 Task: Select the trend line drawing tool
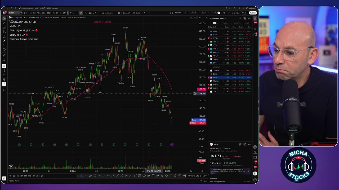pos(4,23)
